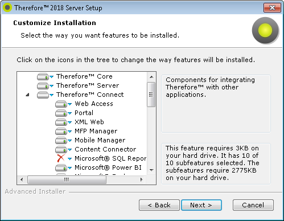Open install options dropdown for Therefore™ Connect

coord(51,95)
